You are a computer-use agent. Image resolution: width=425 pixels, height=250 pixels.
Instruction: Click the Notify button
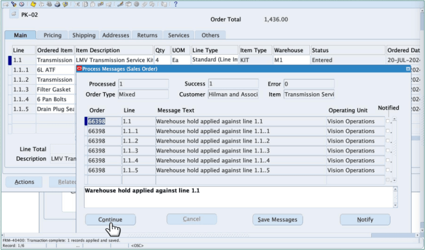tap(365, 220)
